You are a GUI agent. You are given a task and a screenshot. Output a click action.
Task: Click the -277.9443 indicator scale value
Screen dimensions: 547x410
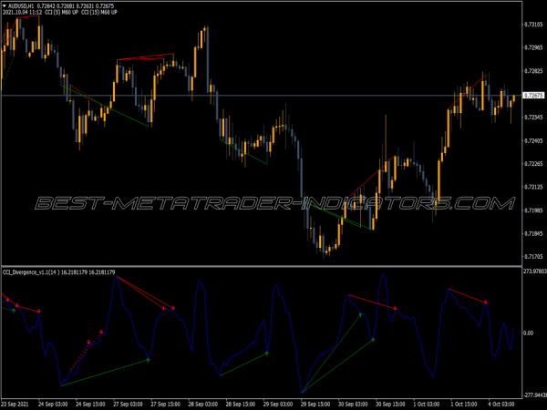click(x=535, y=395)
